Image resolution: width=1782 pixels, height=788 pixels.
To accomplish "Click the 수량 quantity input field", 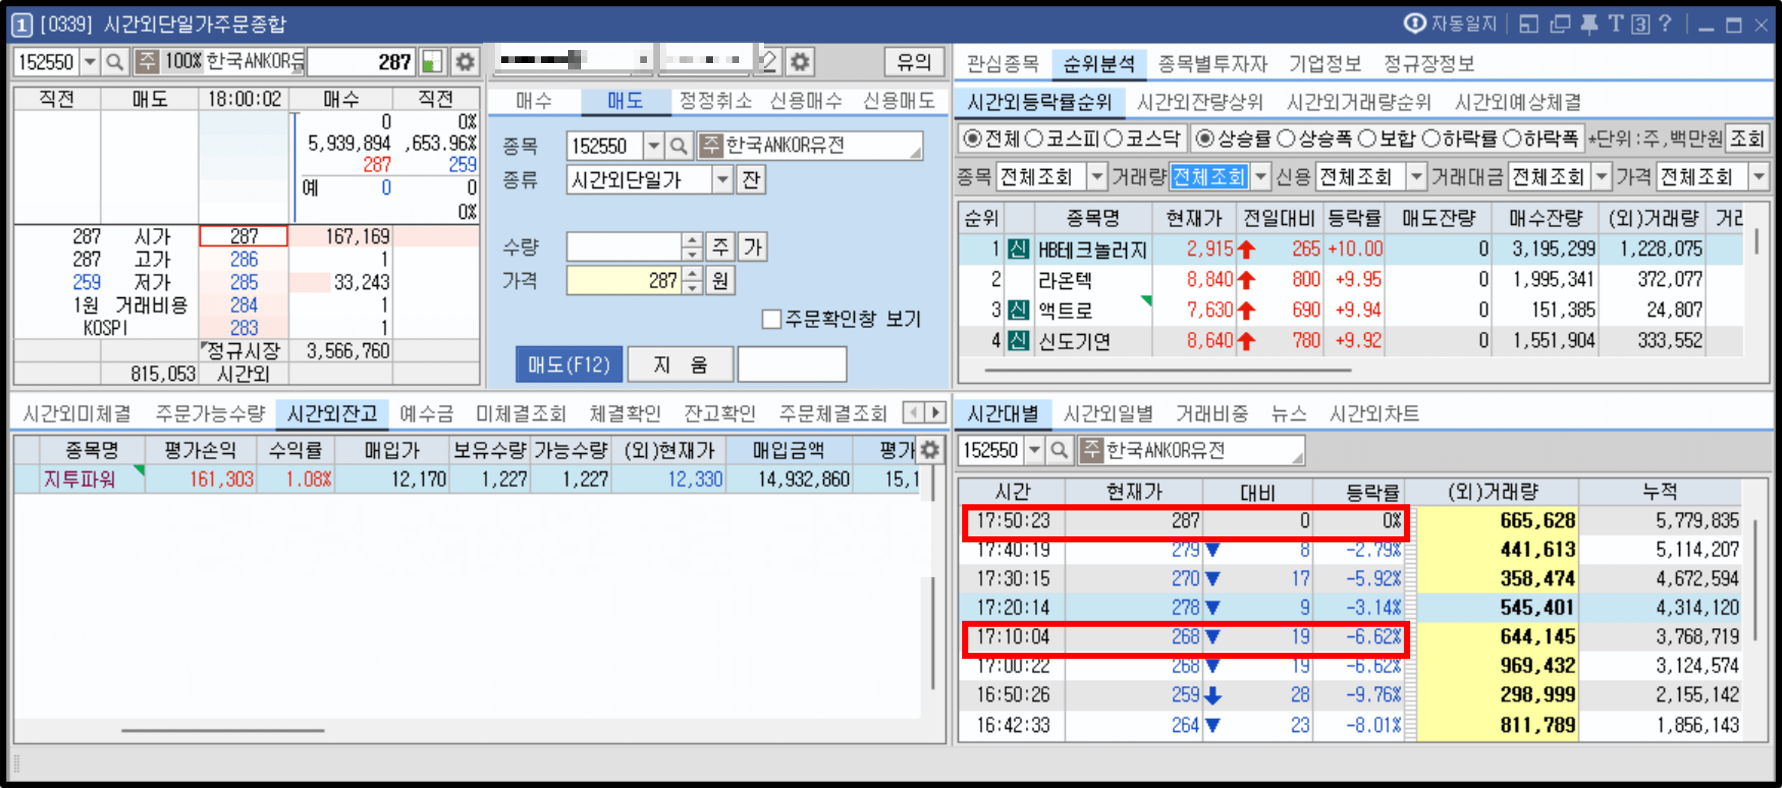I will tap(624, 247).
